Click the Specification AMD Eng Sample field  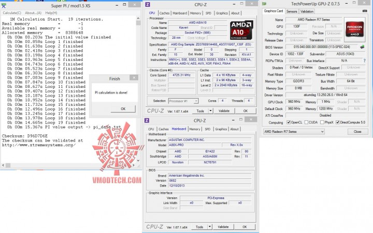pos(211,44)
